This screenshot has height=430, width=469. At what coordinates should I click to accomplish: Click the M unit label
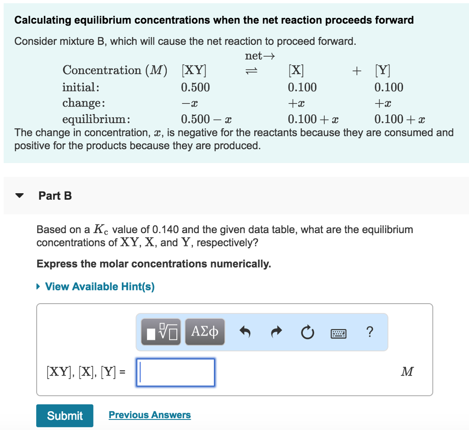pos(406,372)
